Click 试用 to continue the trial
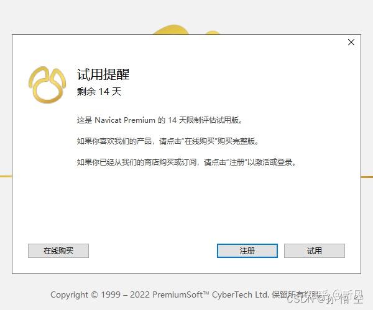 [314, 250]
